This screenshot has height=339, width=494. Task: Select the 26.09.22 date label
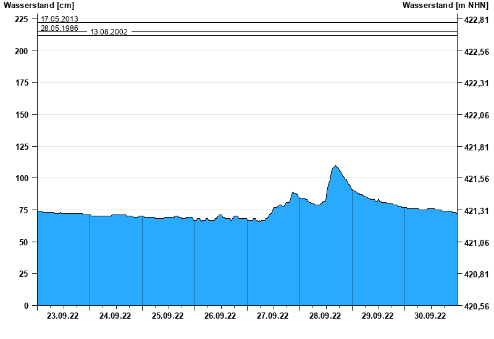[221, 316]
